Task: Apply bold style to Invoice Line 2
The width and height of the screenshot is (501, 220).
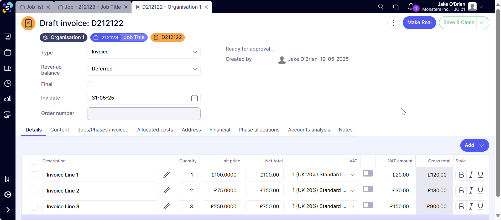Action: coord(461,191)
